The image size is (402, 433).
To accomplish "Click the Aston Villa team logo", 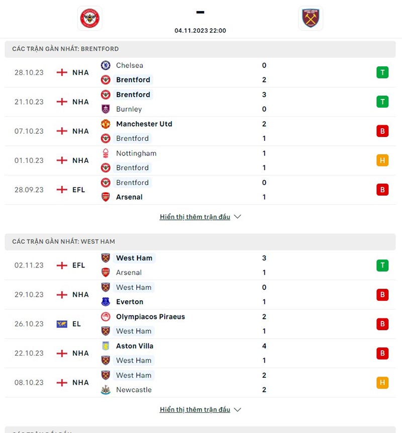I will 106,346.
